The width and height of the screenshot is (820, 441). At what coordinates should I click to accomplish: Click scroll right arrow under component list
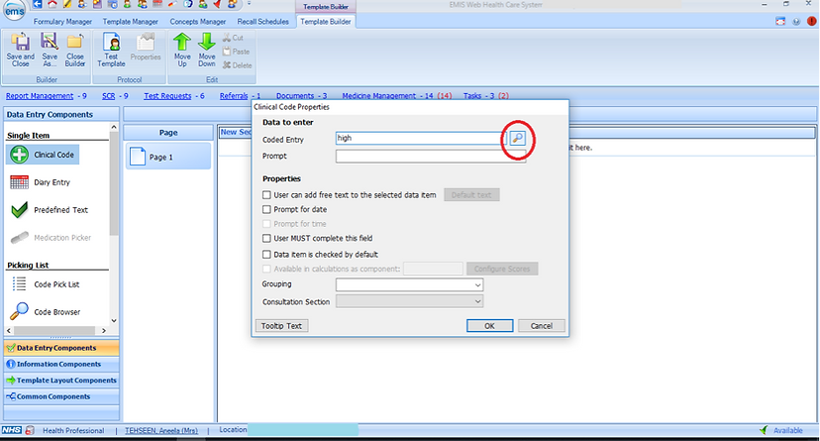(x=104, y=331)
